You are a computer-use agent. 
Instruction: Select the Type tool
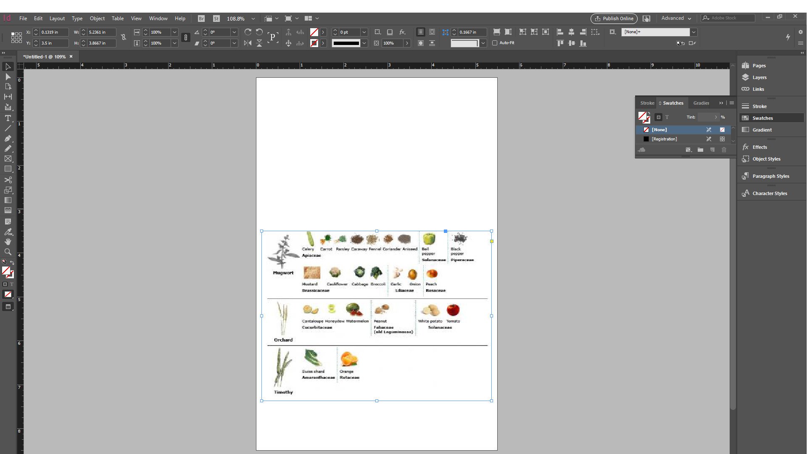[8, 118]
